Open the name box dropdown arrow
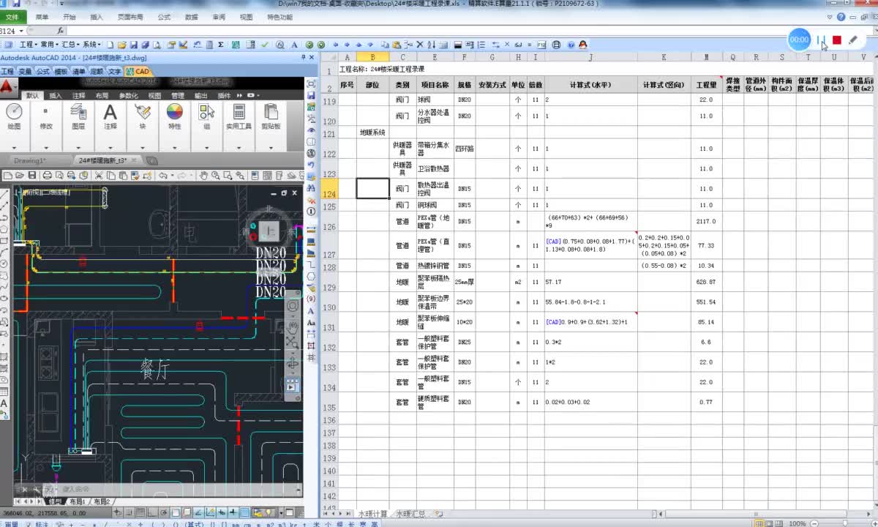Viewport: 878px width, 527px height. point(22,31)
